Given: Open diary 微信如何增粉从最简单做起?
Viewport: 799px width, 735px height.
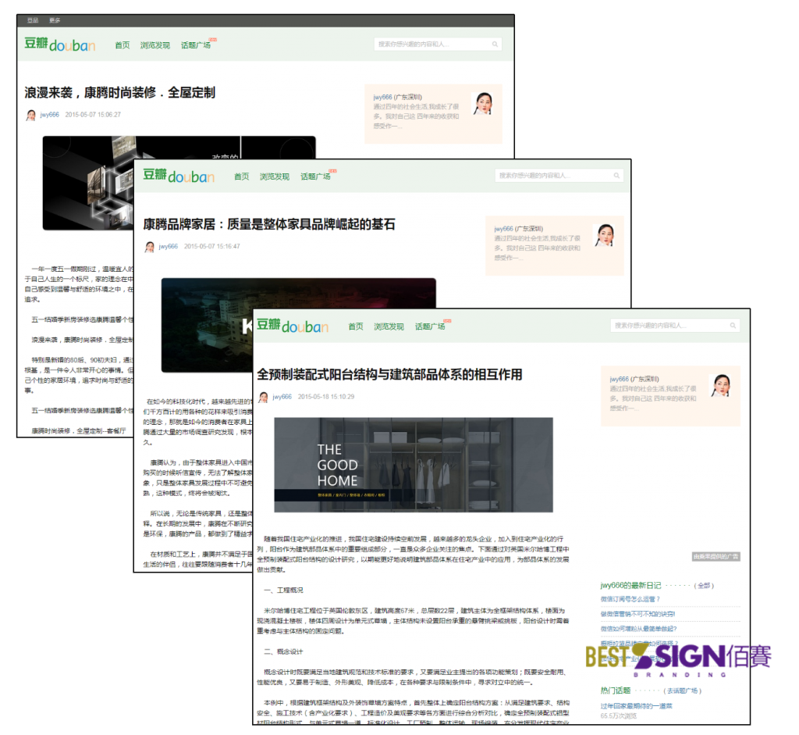Looking at the screenshot, I should click(638, 629).
